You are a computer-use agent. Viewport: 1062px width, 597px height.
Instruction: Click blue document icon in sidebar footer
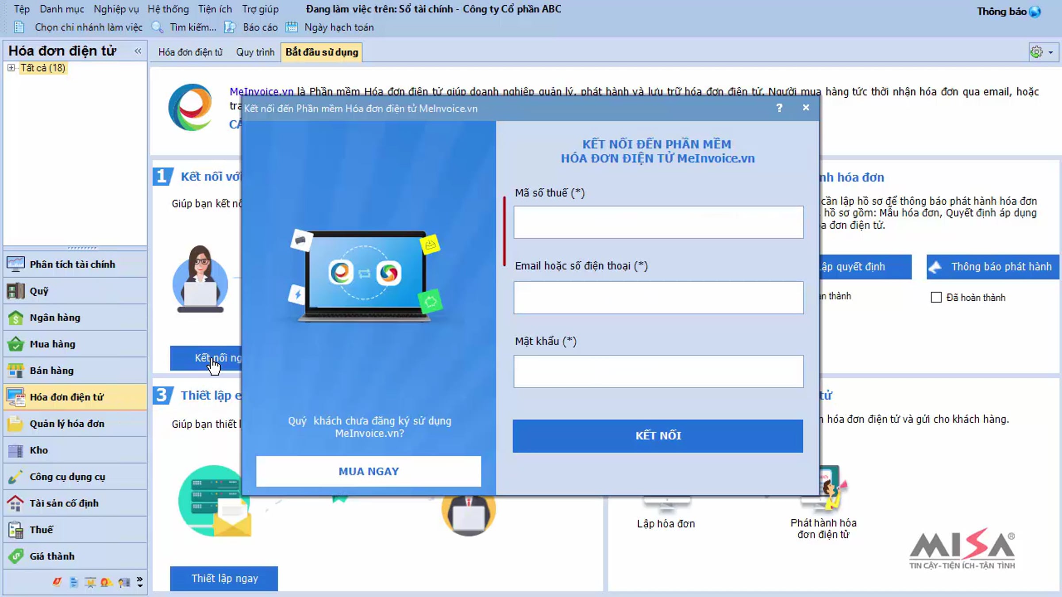[x=74, y=582]
